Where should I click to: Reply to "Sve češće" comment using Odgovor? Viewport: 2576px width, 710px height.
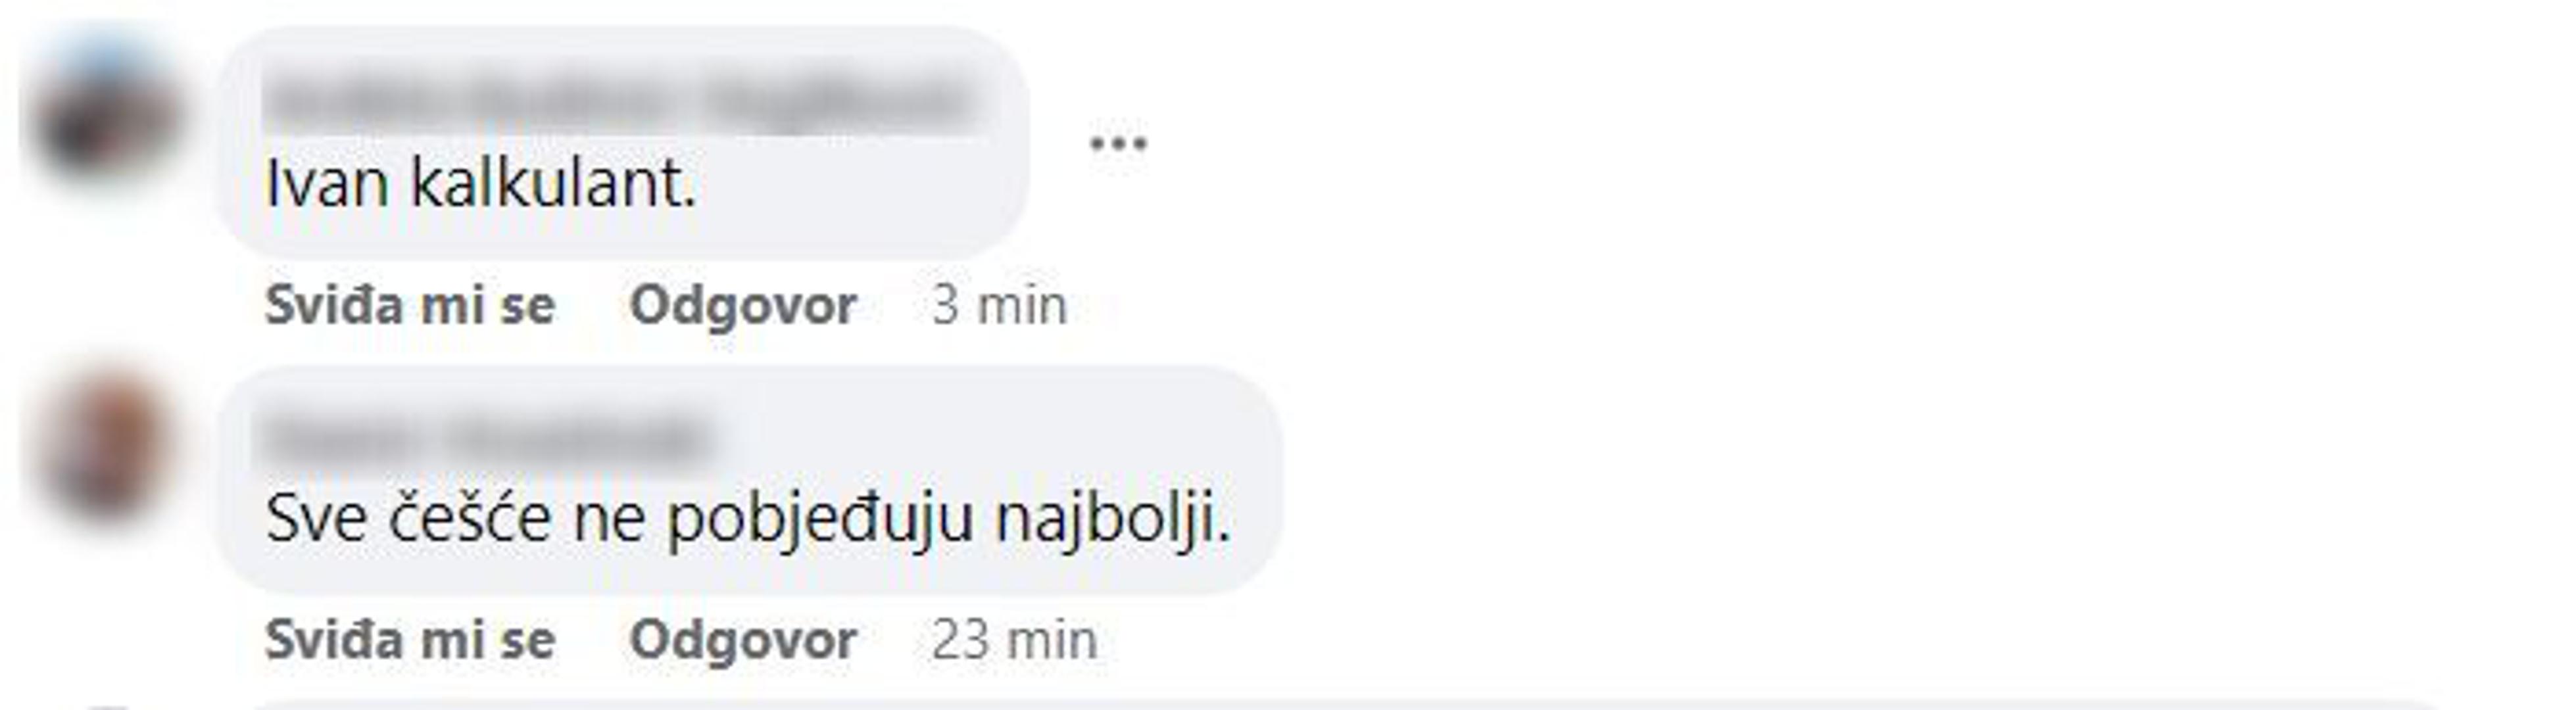tap(743, 640)
